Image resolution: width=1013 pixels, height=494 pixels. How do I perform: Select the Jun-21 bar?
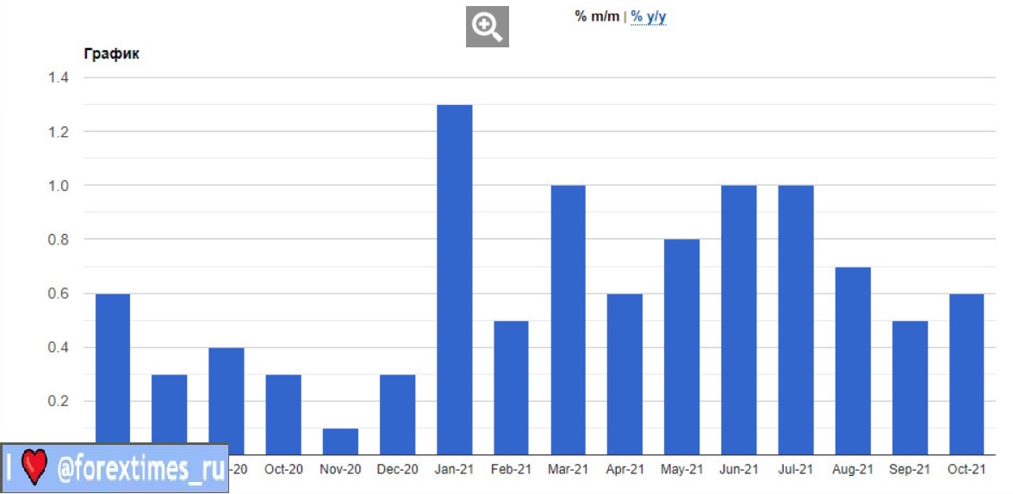coord(739,319)
